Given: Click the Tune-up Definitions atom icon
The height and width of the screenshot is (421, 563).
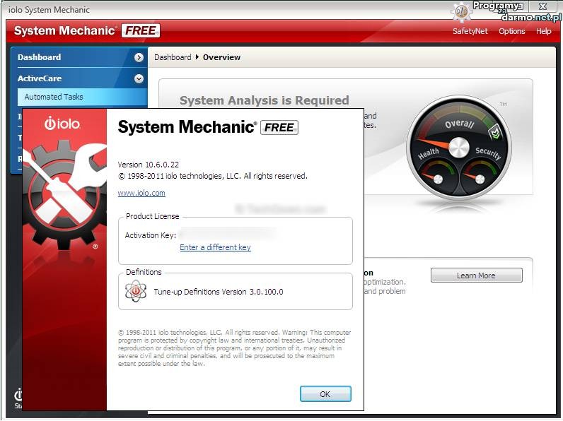Looking at the screenshot, I should pyautogui.click(x=135, y=291).
